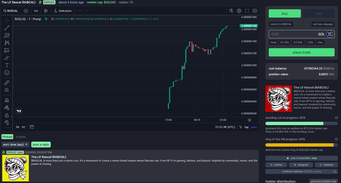341x183 pixels.
Task: Click the RA$CAL symbol search
Action: pyautogui.click(x=11, y=11)
